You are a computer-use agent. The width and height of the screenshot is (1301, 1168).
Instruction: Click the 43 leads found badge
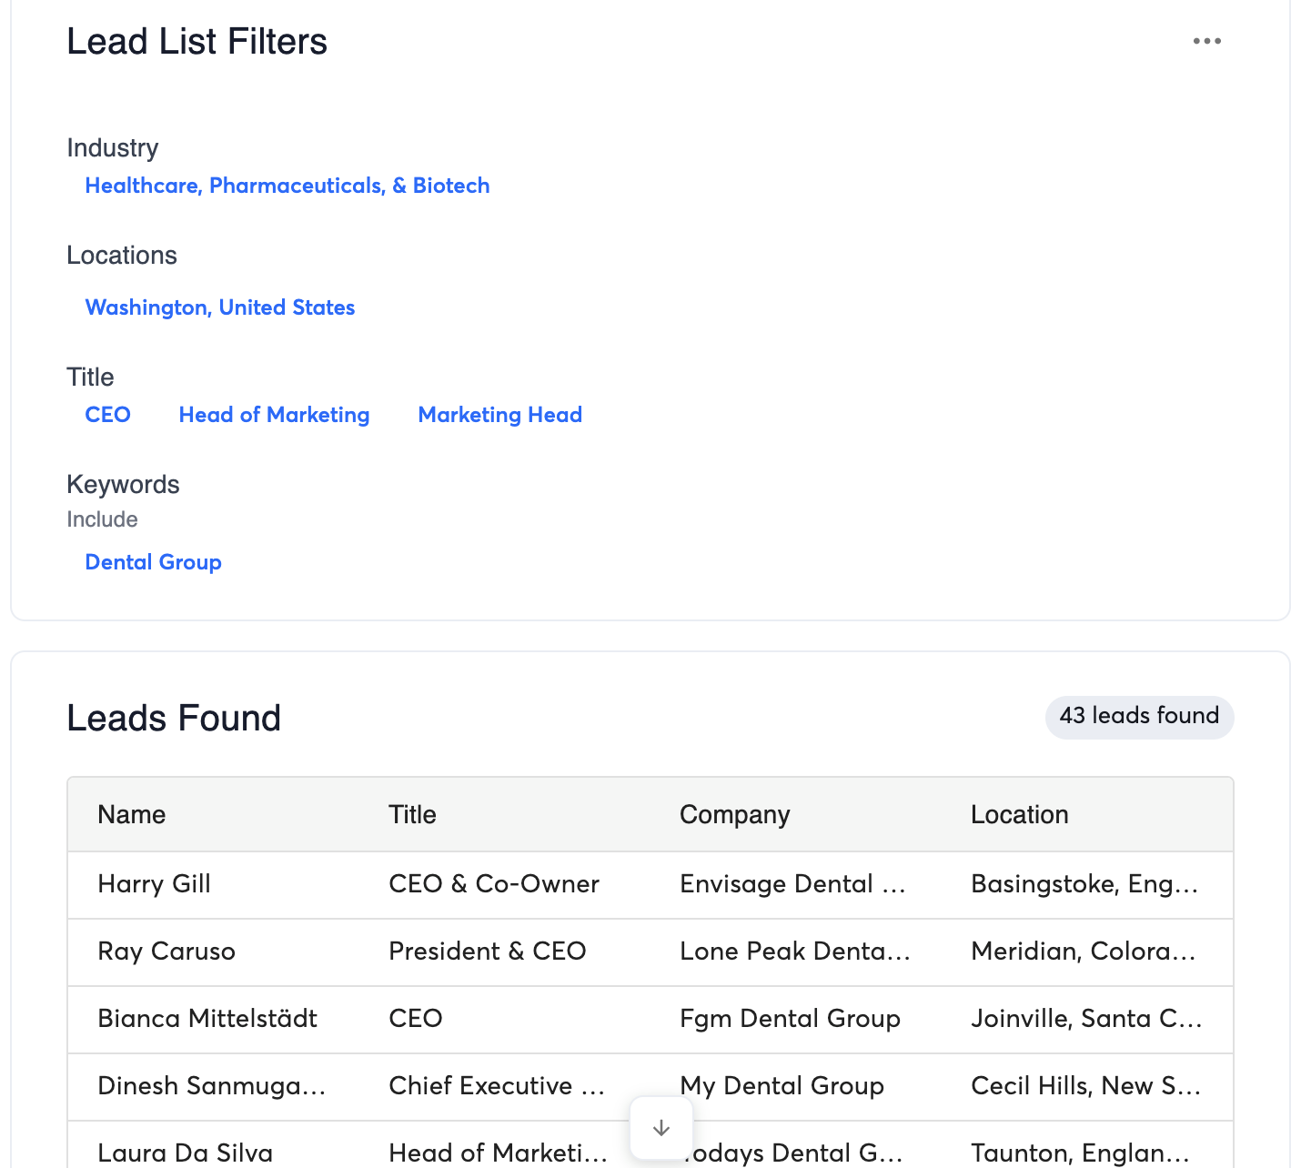click(x=1139, y=717)
